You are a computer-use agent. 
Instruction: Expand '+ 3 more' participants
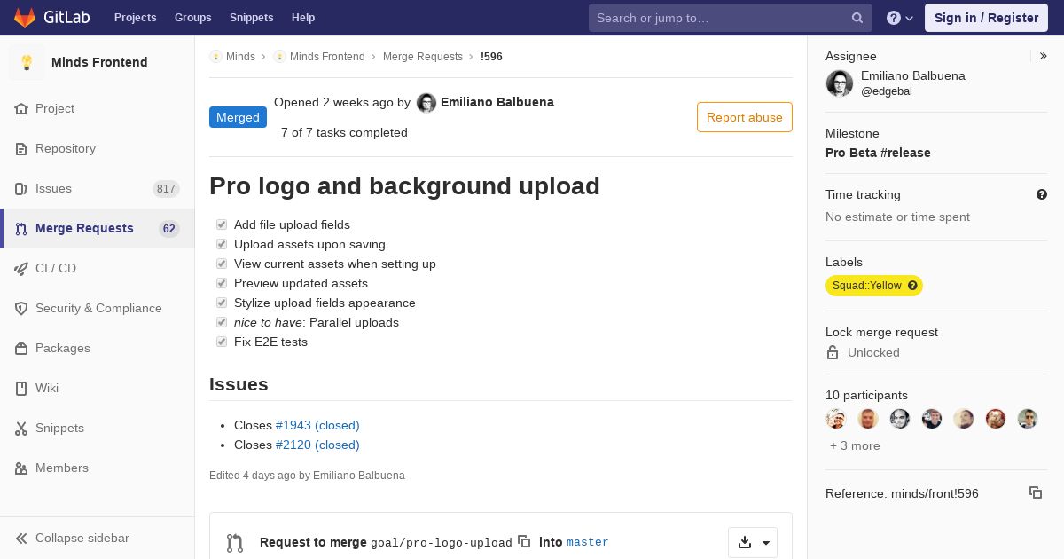pos(855,445)
